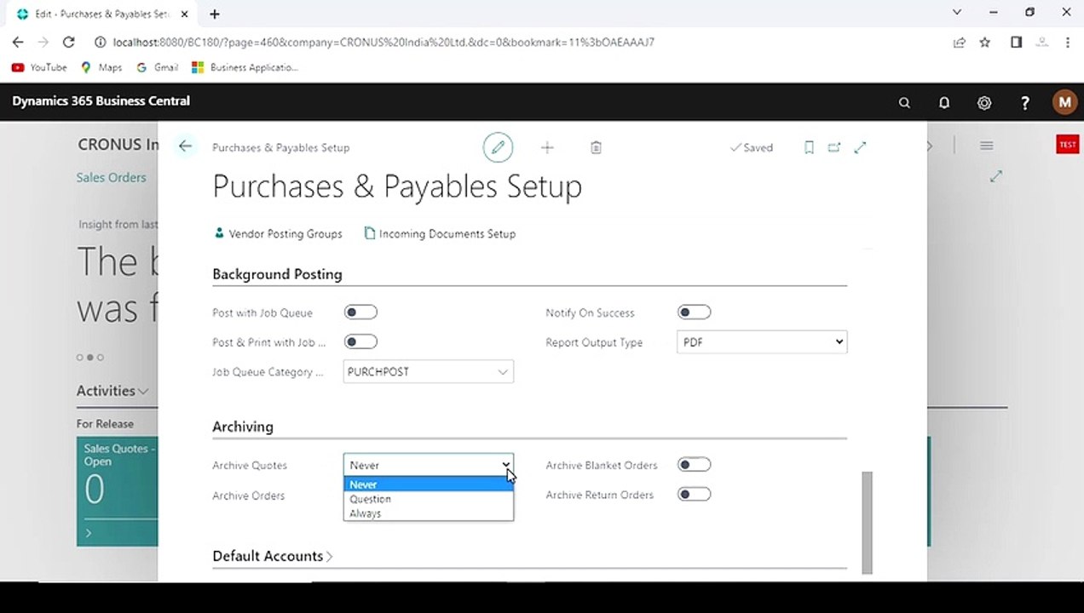Choose Question in Archive Quotes list

429,499
